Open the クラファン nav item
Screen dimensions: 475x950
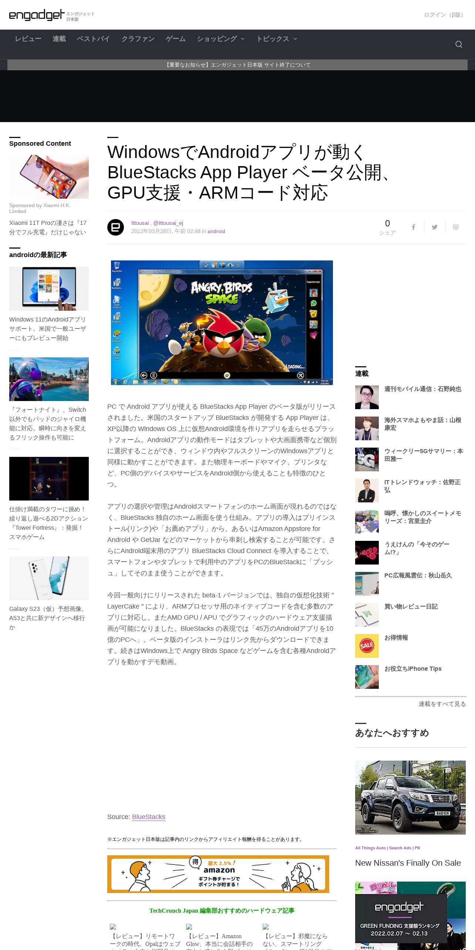138,39
